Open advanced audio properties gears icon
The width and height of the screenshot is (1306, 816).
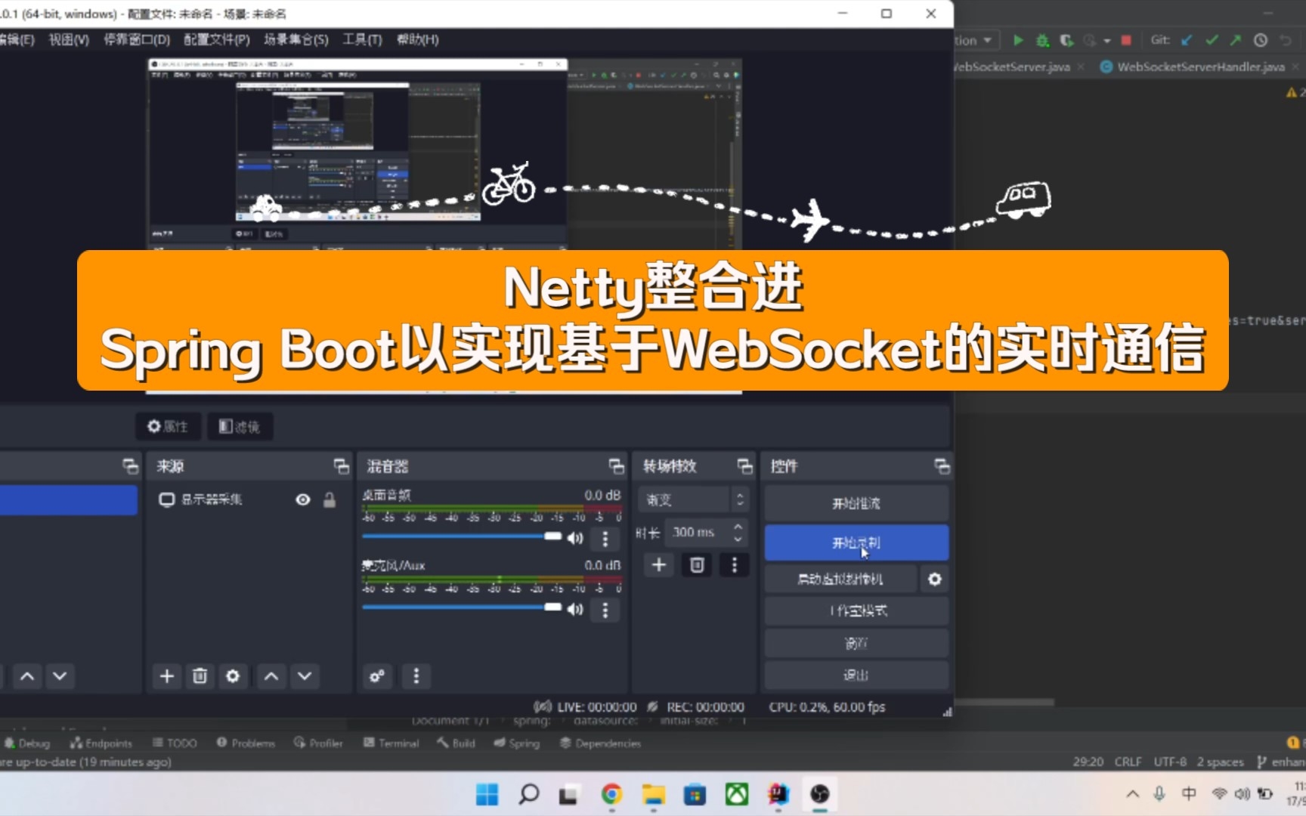tap(377, 676)
